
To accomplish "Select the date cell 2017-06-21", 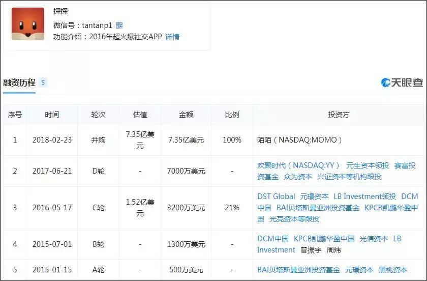I will click(x=52, y=171).
